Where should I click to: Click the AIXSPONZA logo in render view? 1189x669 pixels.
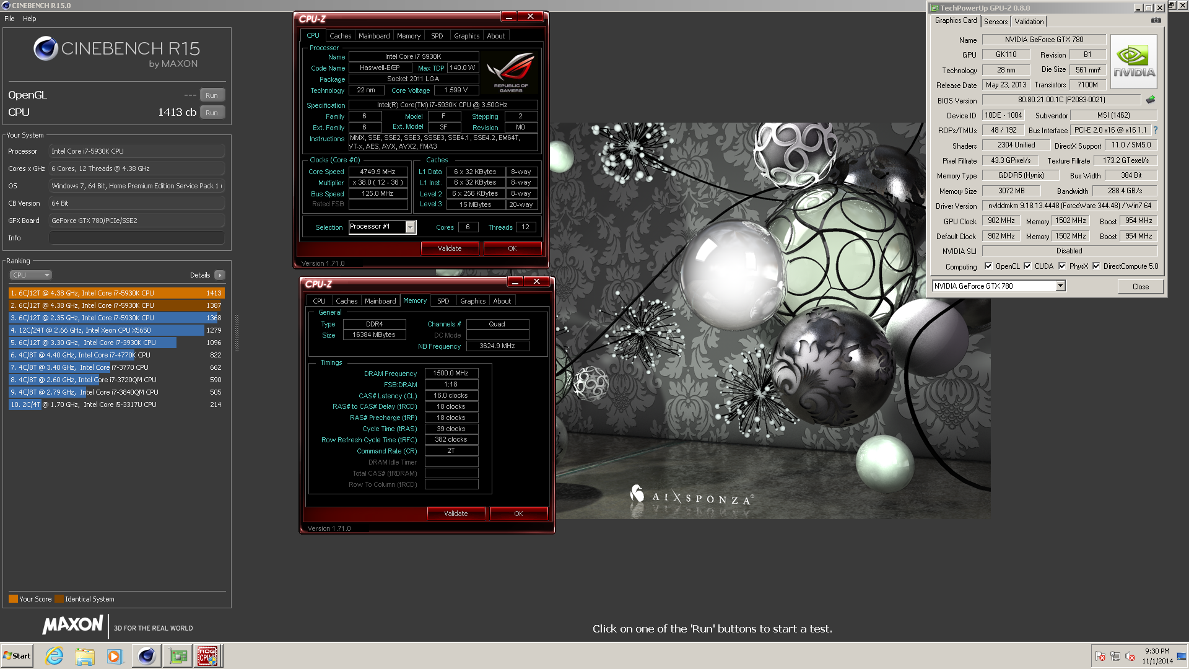coord(692,496)
